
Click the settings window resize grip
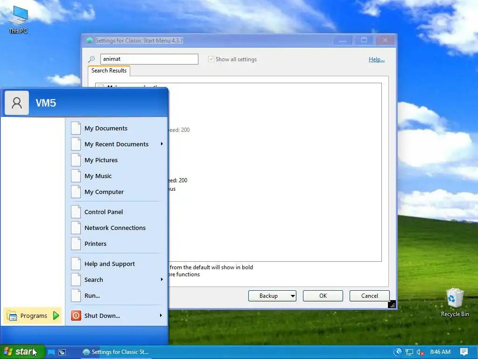pyautogui.click(x=392, y=304)
